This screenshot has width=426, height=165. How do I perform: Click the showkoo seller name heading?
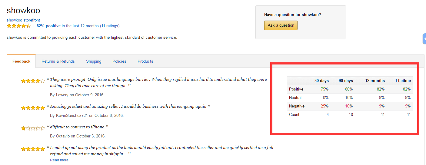tap(23, 11)
